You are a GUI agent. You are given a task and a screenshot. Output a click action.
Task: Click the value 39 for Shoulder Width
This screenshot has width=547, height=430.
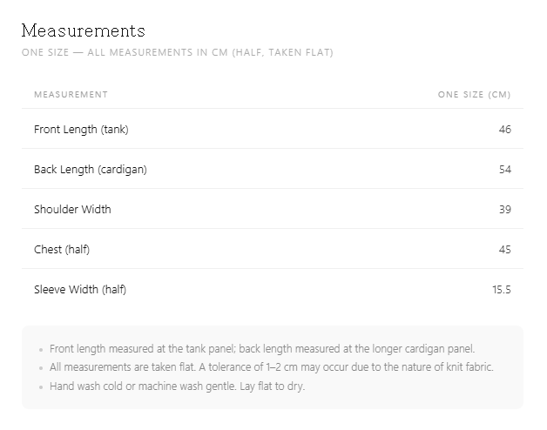pyautogui.click(x=505, y=209)
